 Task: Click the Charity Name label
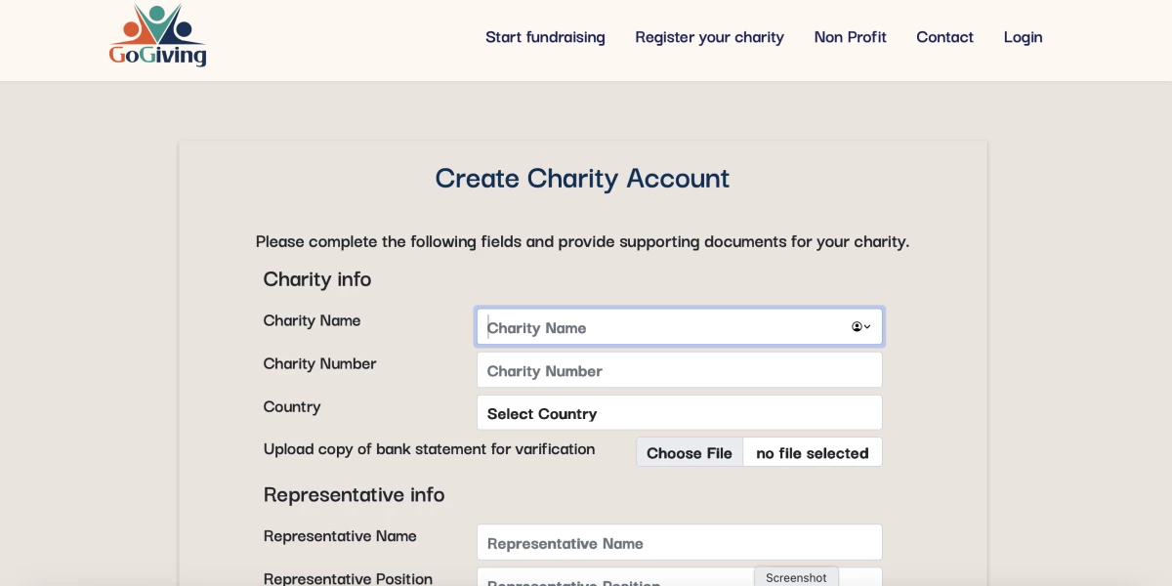(x=312, y=320)
